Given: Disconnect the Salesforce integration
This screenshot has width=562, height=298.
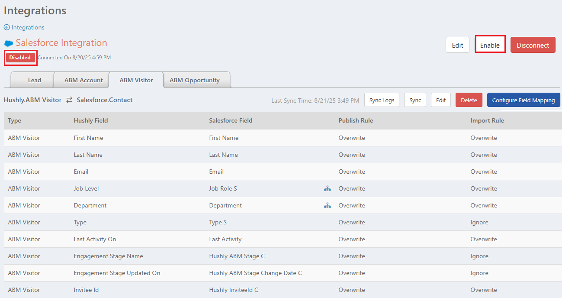Looking at the screenshot, I should pyautogui.click(x=533, y=45).
